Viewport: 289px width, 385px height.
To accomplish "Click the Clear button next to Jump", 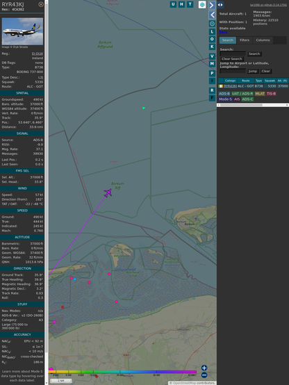I will point(265,71).
